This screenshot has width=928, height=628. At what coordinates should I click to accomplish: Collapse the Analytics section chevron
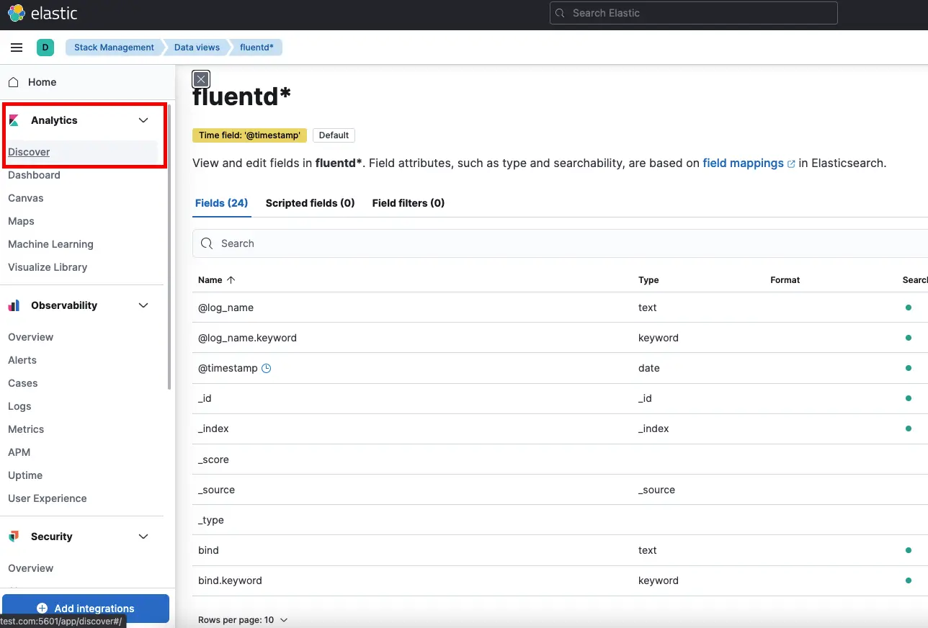click(143, 120)
